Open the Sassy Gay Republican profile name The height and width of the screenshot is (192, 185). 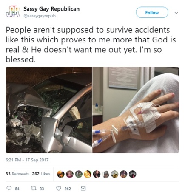click(51, 9)
